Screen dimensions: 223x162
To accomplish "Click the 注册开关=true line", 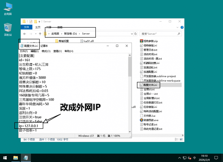I will click(x=30, y=117).
